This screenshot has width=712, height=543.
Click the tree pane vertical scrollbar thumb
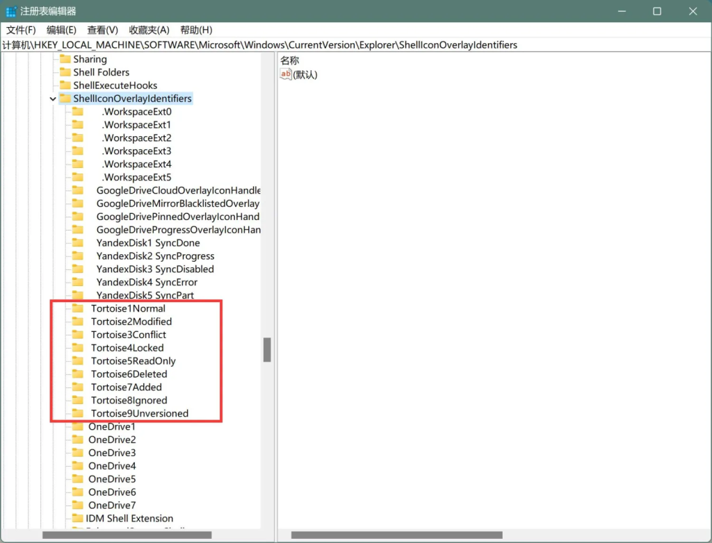click(x=267, y=350)
